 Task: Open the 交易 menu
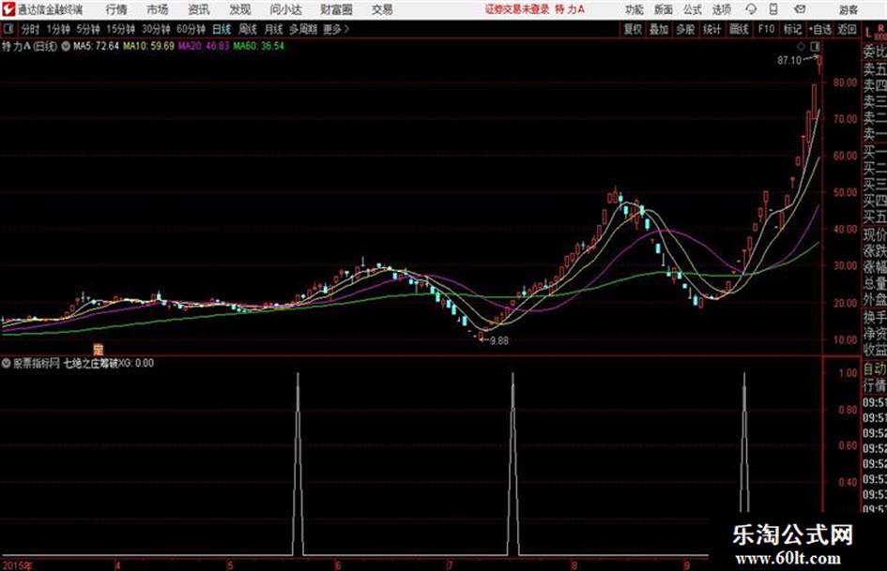(x=382, y=9)
